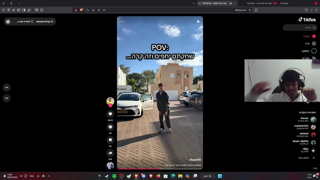Screen dimensions: 320x180
Task: Follow the creator with the red plus badge
Action: pos(110,105)
